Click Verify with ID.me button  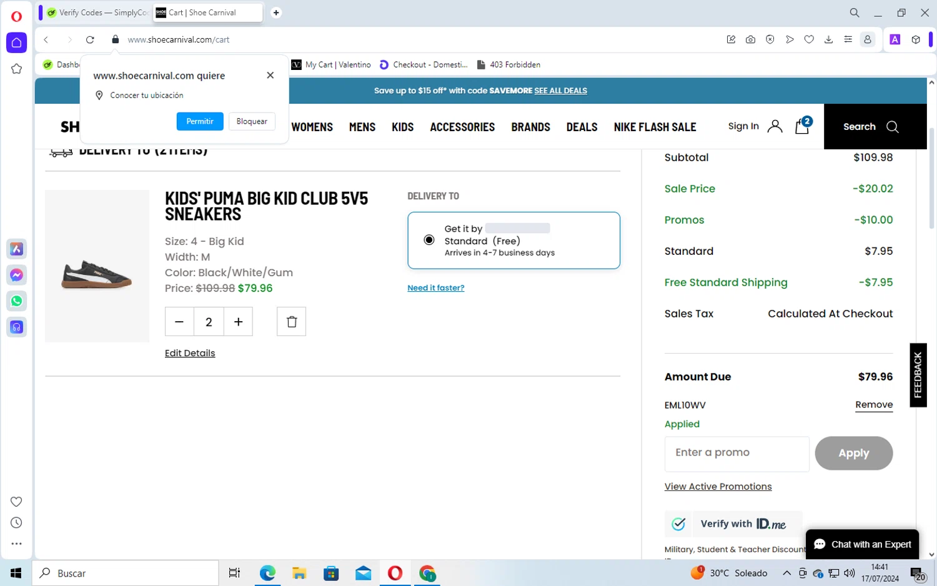[733, 524]
